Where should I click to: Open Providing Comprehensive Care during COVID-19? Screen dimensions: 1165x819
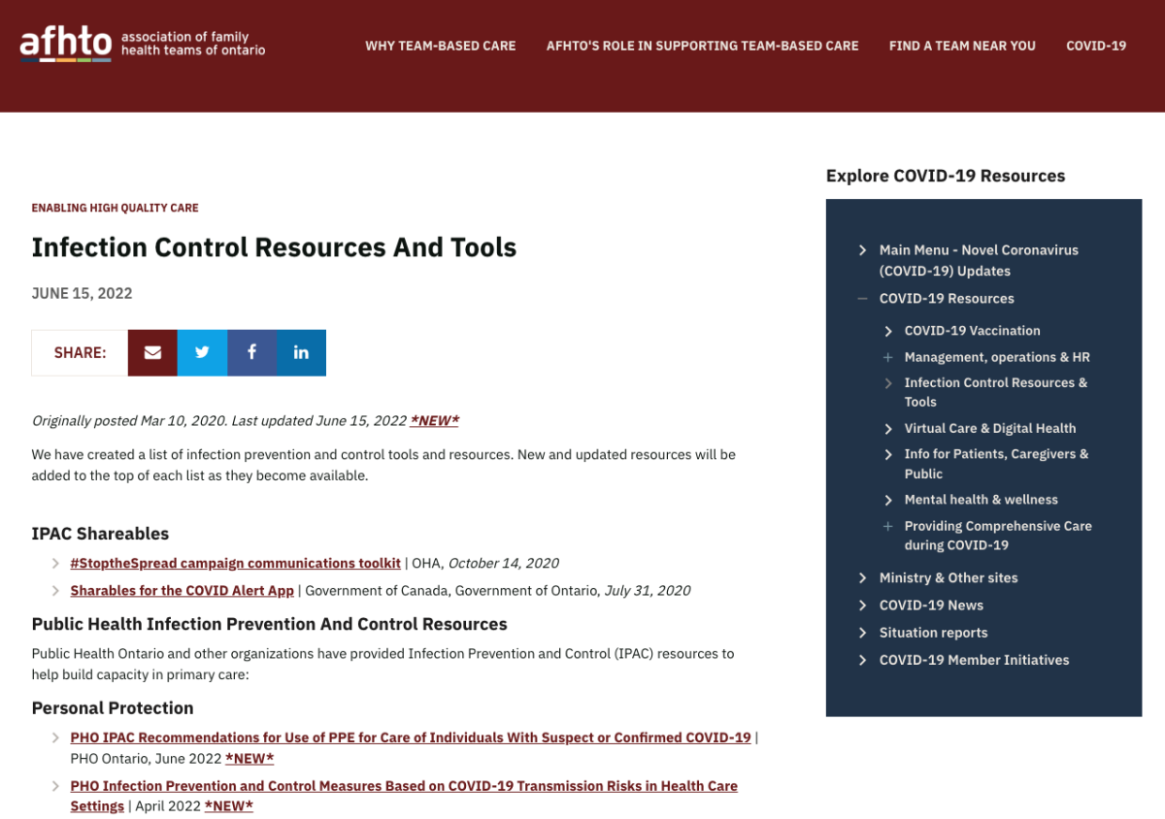tap(998, 536)
